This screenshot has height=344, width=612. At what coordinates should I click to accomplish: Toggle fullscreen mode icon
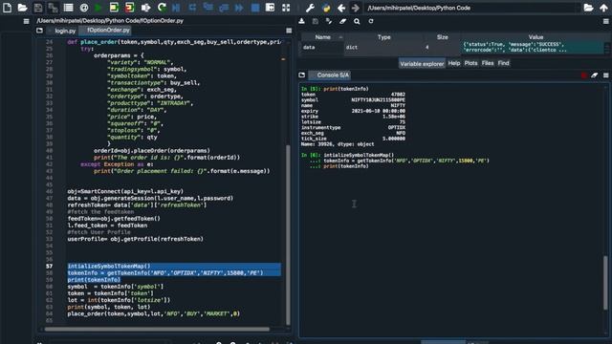click(286, 8)
